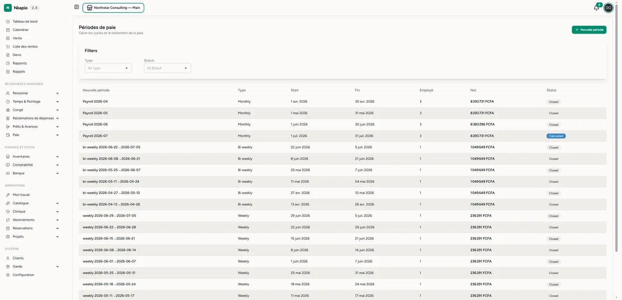Sort by the Statut column header
The height and width of the screenshot is (300, 622).
click(551, 90)
